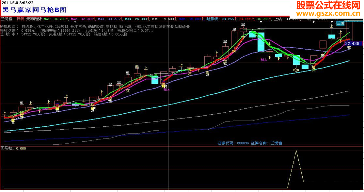Click 限售A股: 0.00万股 value

click(x=110, y=34)
